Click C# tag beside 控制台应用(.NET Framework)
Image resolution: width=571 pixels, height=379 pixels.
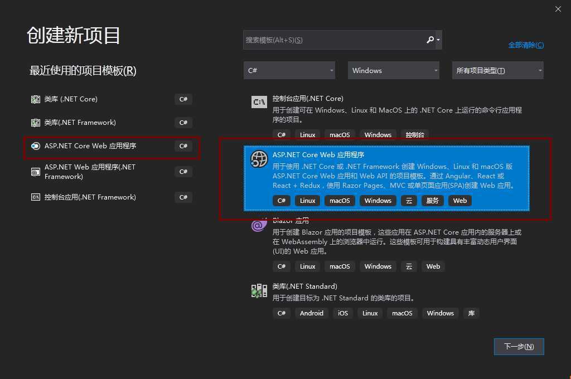coord(183,197)
